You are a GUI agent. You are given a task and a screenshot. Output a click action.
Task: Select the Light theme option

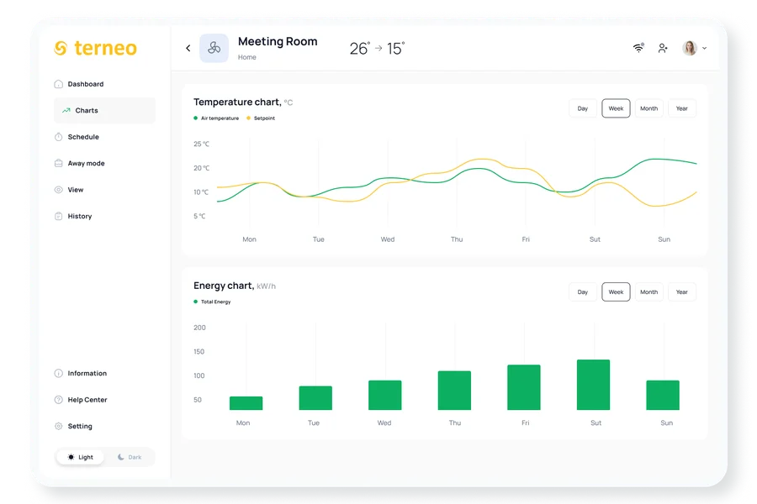coord(81,457)
